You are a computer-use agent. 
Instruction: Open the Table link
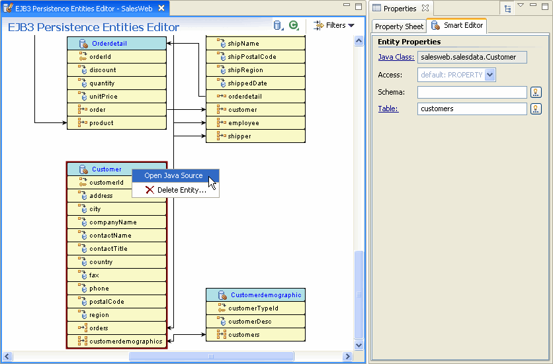pyautogui.click(x=388, y=109)
